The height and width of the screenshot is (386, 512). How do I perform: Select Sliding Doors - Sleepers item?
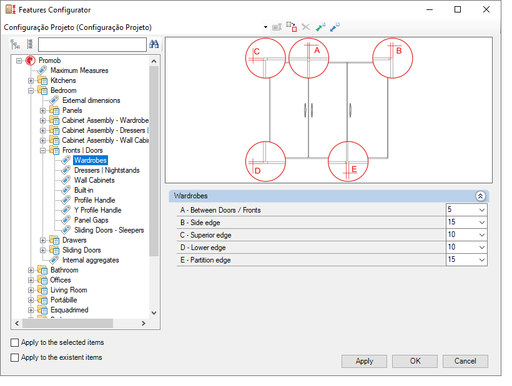pos(109,230)
